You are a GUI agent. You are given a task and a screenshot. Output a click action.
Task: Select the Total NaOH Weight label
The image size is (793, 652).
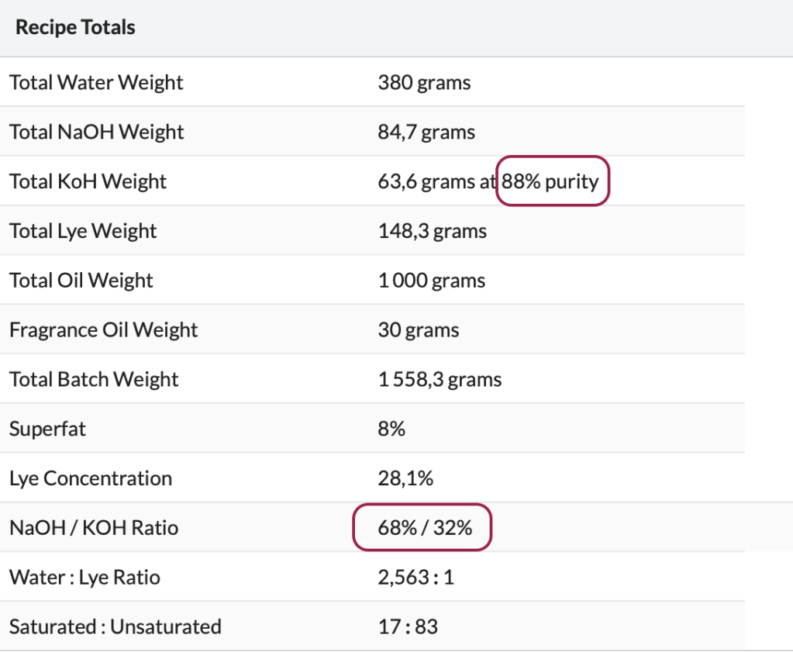click(x=97, y=132)
